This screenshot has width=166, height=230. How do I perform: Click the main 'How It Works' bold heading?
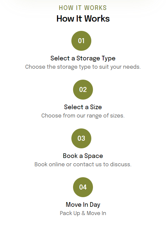[x=83, y=19]
